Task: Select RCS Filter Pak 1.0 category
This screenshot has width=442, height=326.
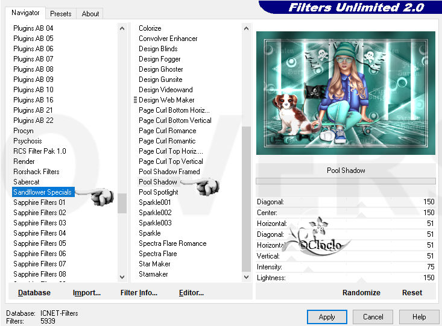Action: [x=40, y=151]
